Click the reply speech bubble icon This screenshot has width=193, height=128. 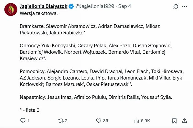pos(23,121)
